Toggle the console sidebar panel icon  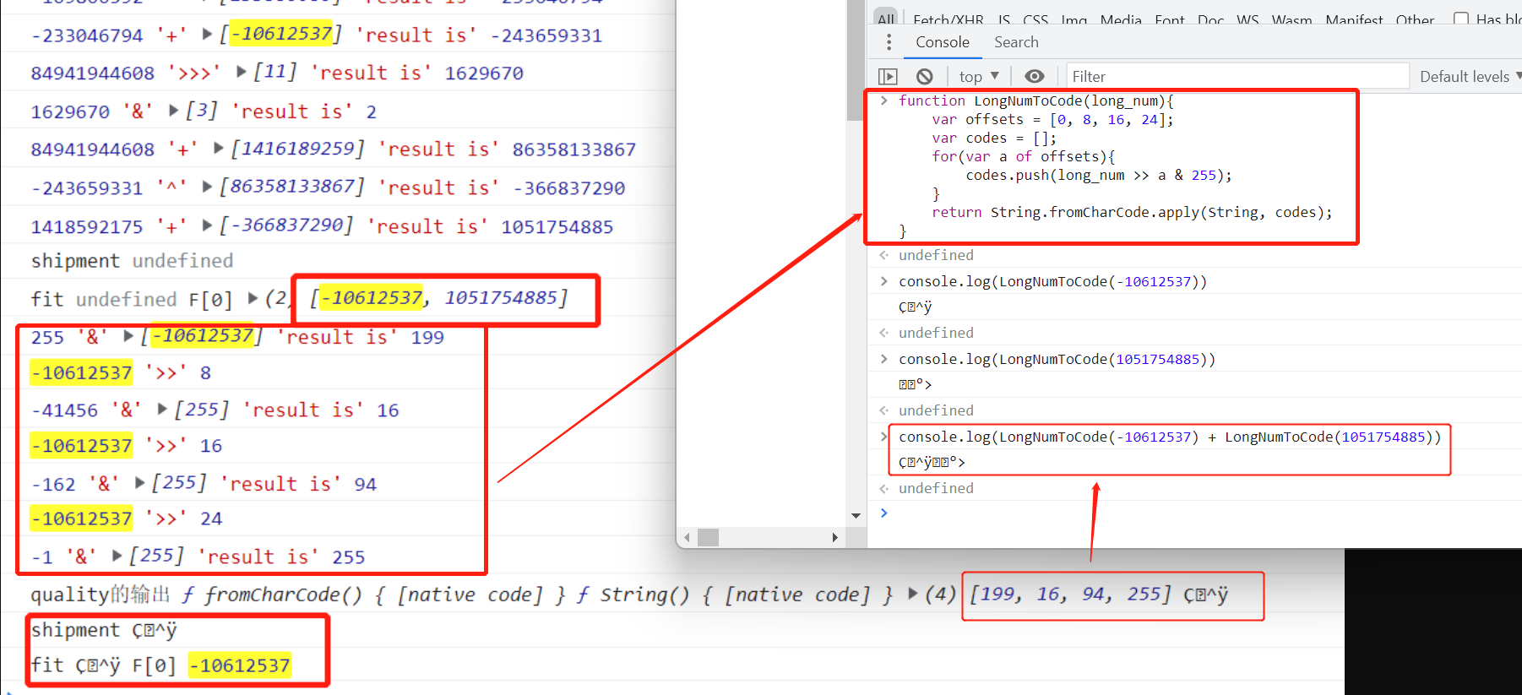(888, 77)
